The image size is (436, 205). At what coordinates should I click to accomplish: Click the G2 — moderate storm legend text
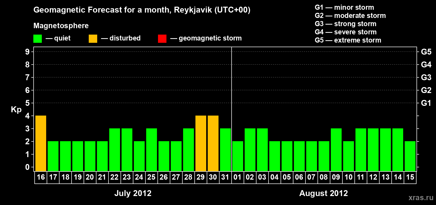pyautogui.click(x=350, y=16)
